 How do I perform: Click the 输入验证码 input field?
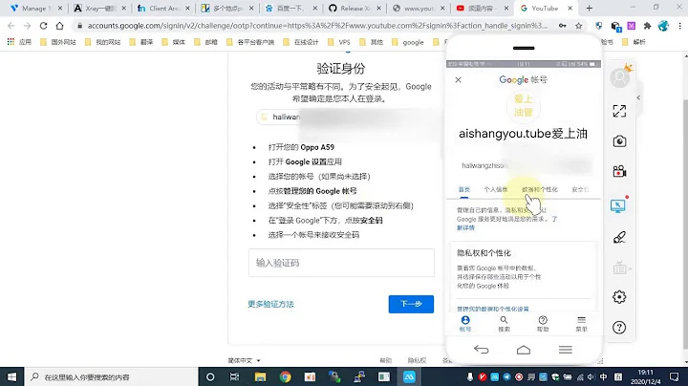click(341, 263)
